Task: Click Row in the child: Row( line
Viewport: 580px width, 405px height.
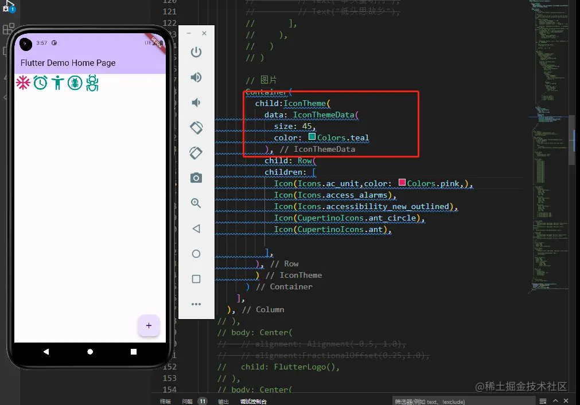Action: (x=305, y=160)
